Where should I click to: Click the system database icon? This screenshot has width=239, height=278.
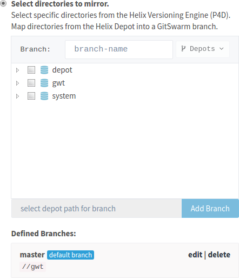(x=44, y=96)
